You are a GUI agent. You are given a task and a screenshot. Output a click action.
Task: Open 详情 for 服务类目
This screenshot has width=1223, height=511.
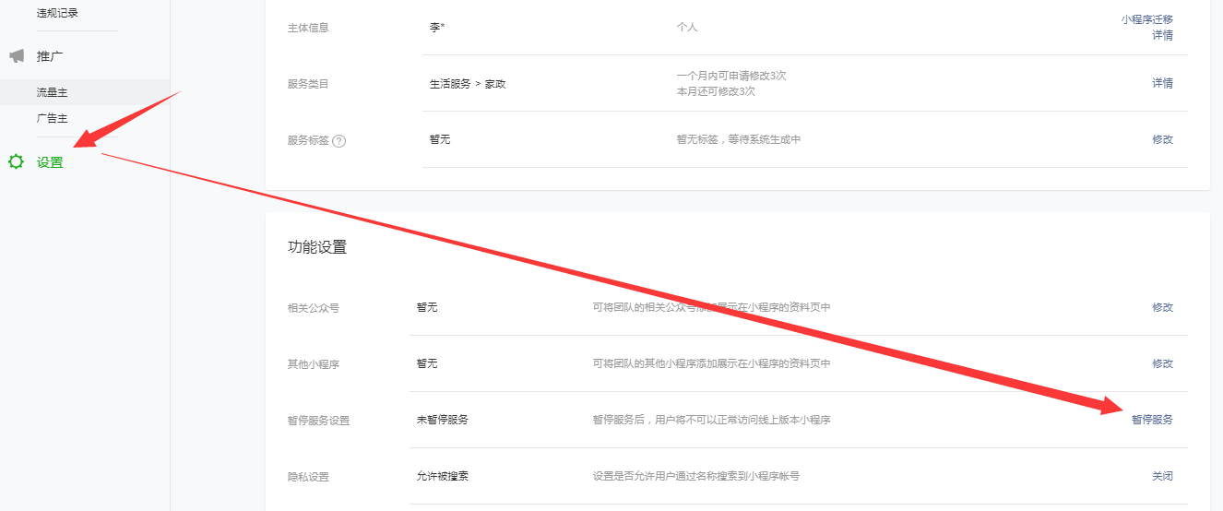click(1162, 83)
